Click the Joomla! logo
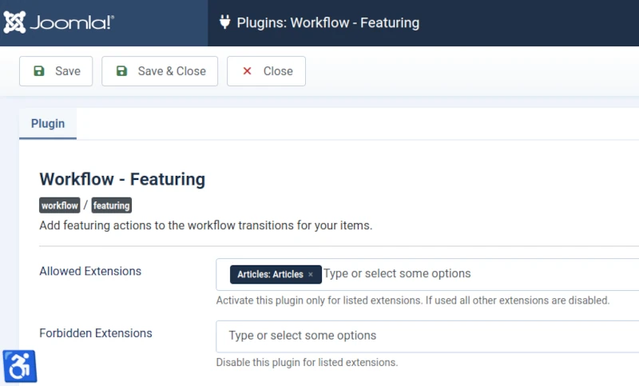The height and width of the screenshot is (386, 639). 58,22
